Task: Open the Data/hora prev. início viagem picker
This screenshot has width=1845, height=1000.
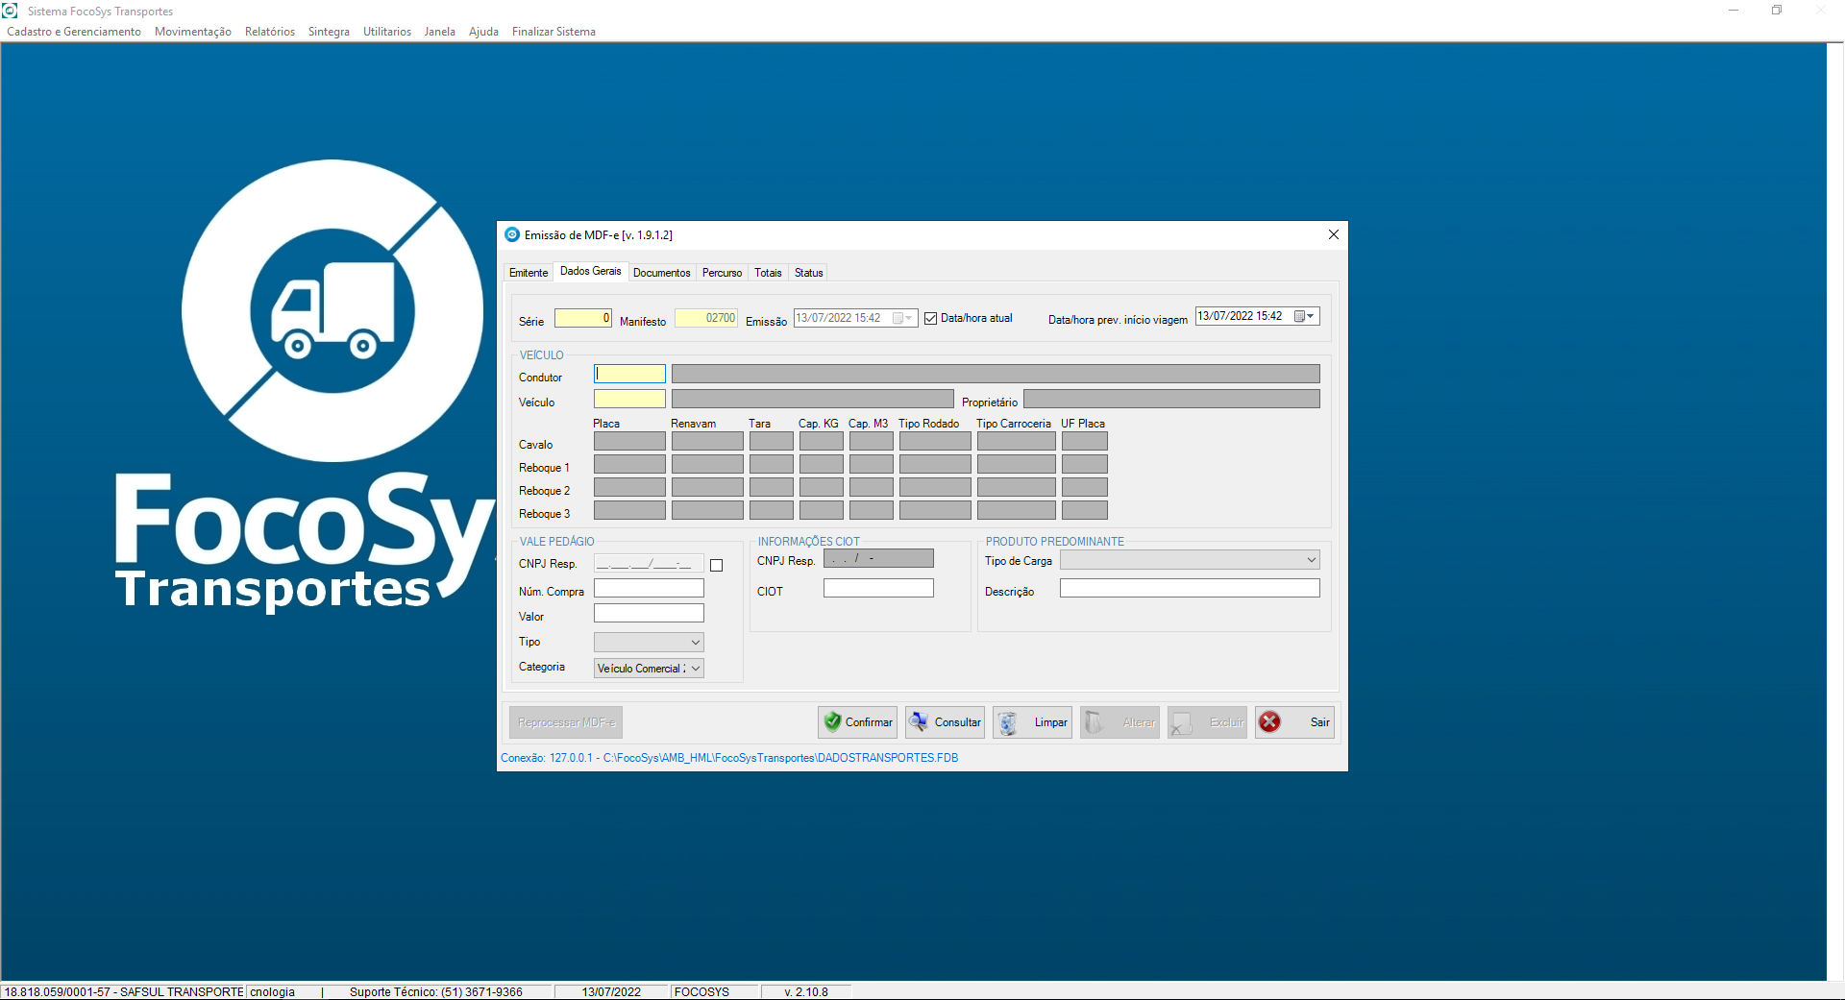Action: (1311, 316)
